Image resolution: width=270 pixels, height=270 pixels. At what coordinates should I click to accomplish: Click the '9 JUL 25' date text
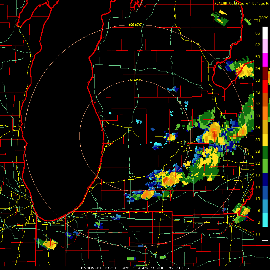[163, 268]
